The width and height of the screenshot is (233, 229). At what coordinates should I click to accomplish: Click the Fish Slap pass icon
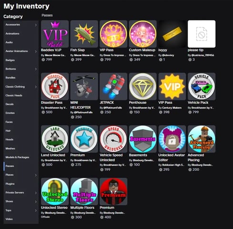click(x=84, y=34)
